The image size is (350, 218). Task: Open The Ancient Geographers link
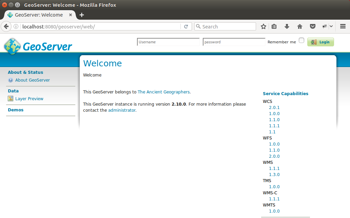[163, 92]
